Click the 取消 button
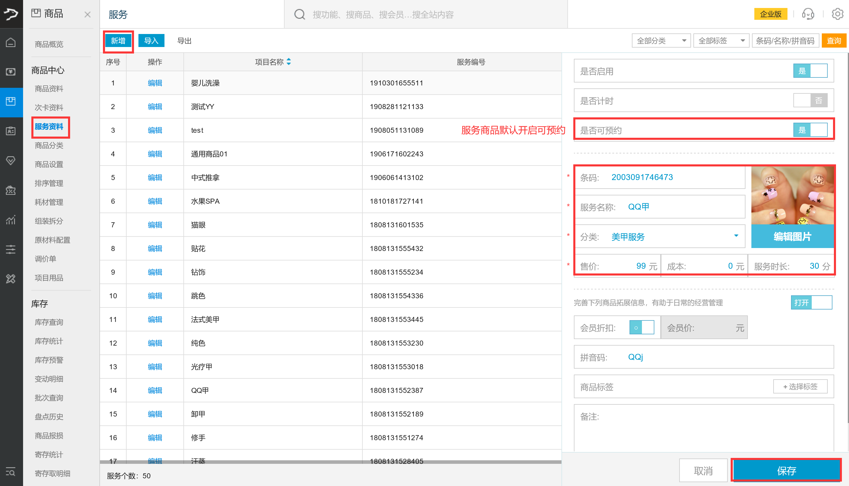 [703, 471]
